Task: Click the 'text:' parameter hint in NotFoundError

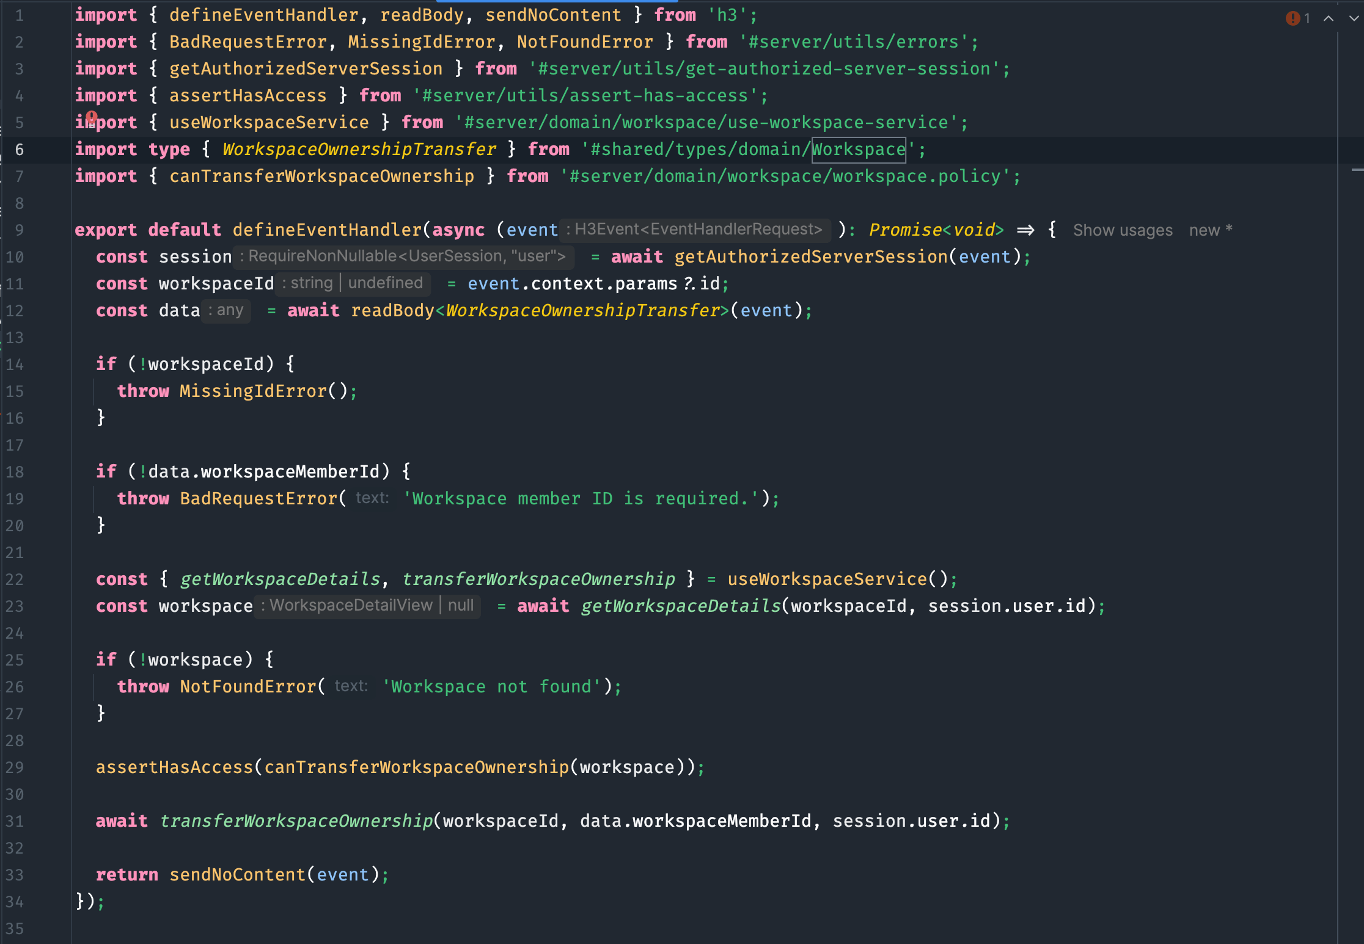Action: pyautogui.click(x=351, y=686)
